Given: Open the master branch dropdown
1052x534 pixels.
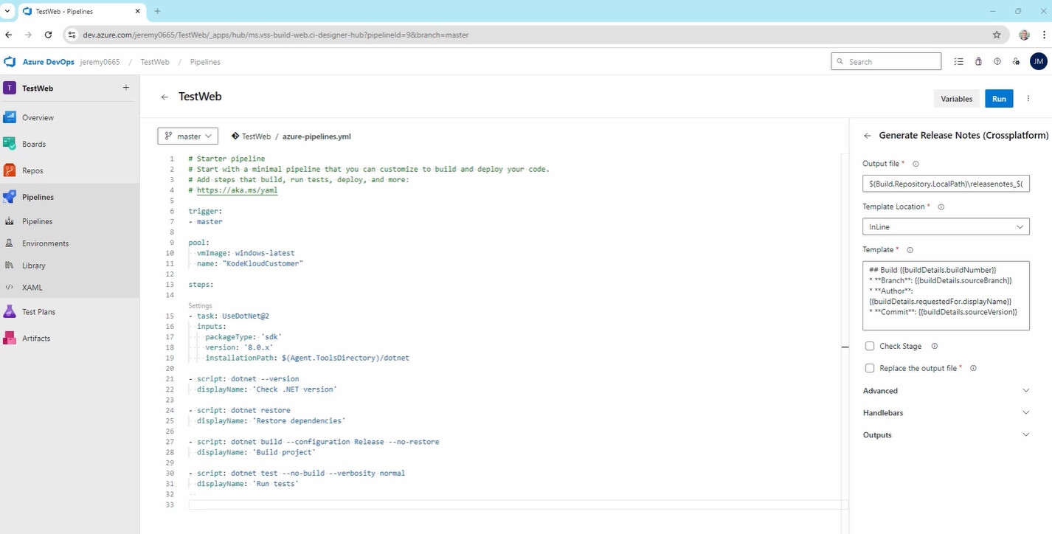Looking at the screenshot, I should click(187, 136).
